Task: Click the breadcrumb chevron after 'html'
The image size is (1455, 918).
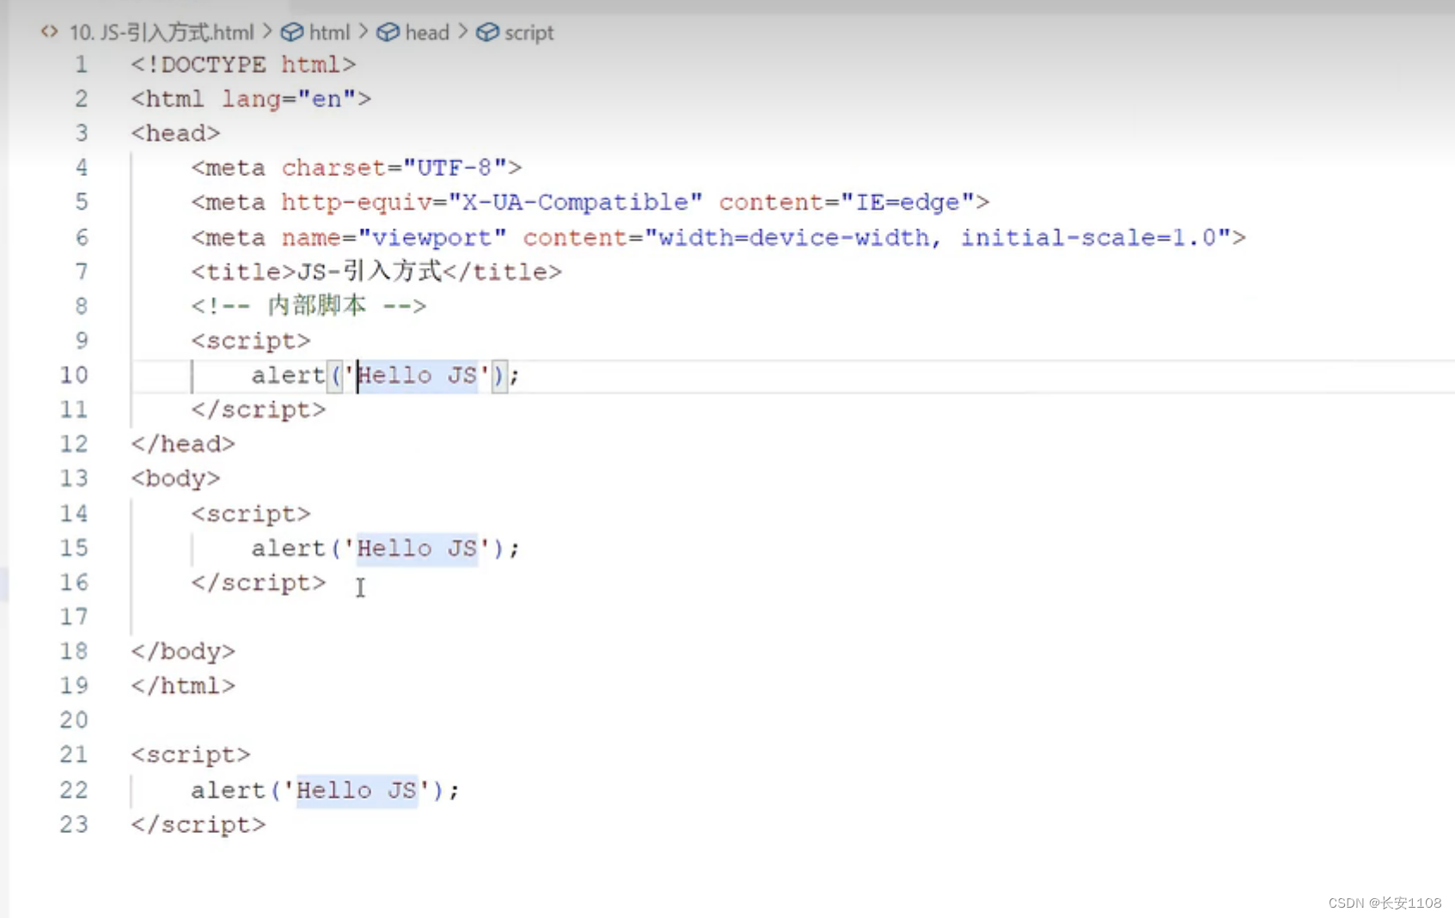Action: pyautogui.click(x=364, y=32)
